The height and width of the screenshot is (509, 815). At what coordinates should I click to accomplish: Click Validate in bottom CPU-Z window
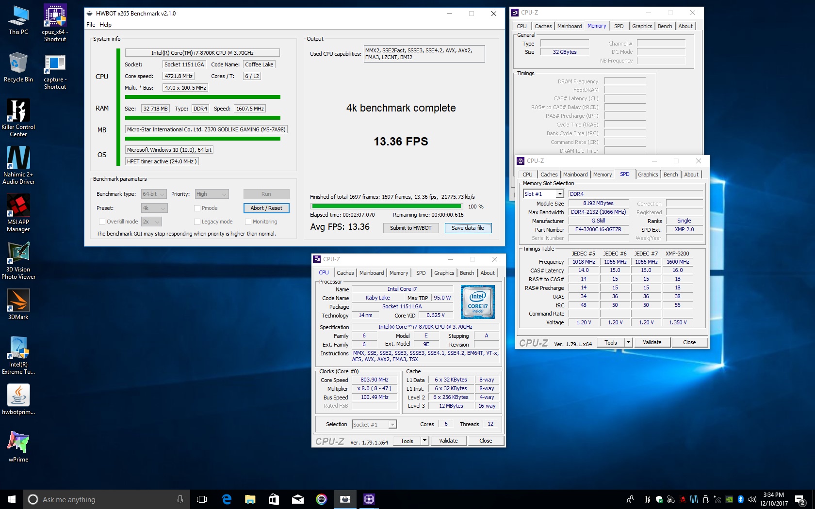448,441
